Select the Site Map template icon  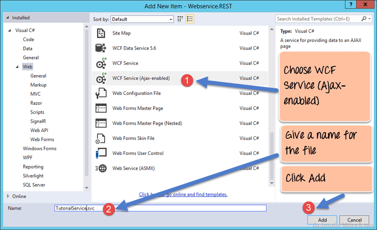101,33
